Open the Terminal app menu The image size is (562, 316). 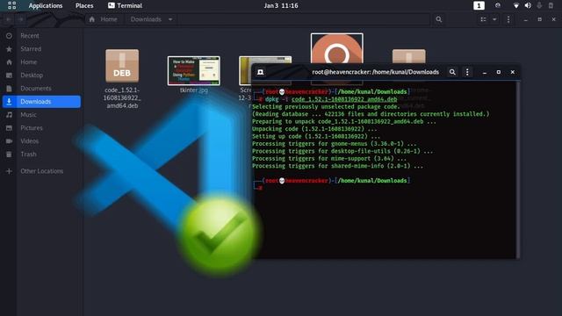click(x=125, y=6)
